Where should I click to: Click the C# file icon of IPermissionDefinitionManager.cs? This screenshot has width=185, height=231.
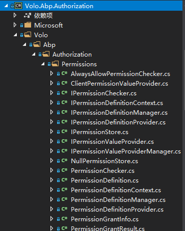[x=64, y=112]
